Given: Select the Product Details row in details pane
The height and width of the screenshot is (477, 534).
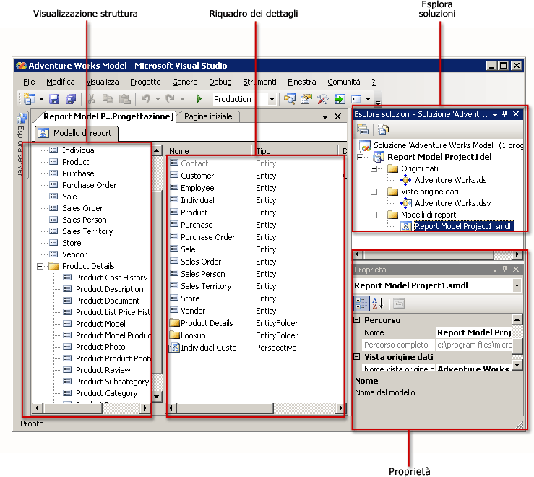Looking at the screenshot, I should (x=207, y=323).
